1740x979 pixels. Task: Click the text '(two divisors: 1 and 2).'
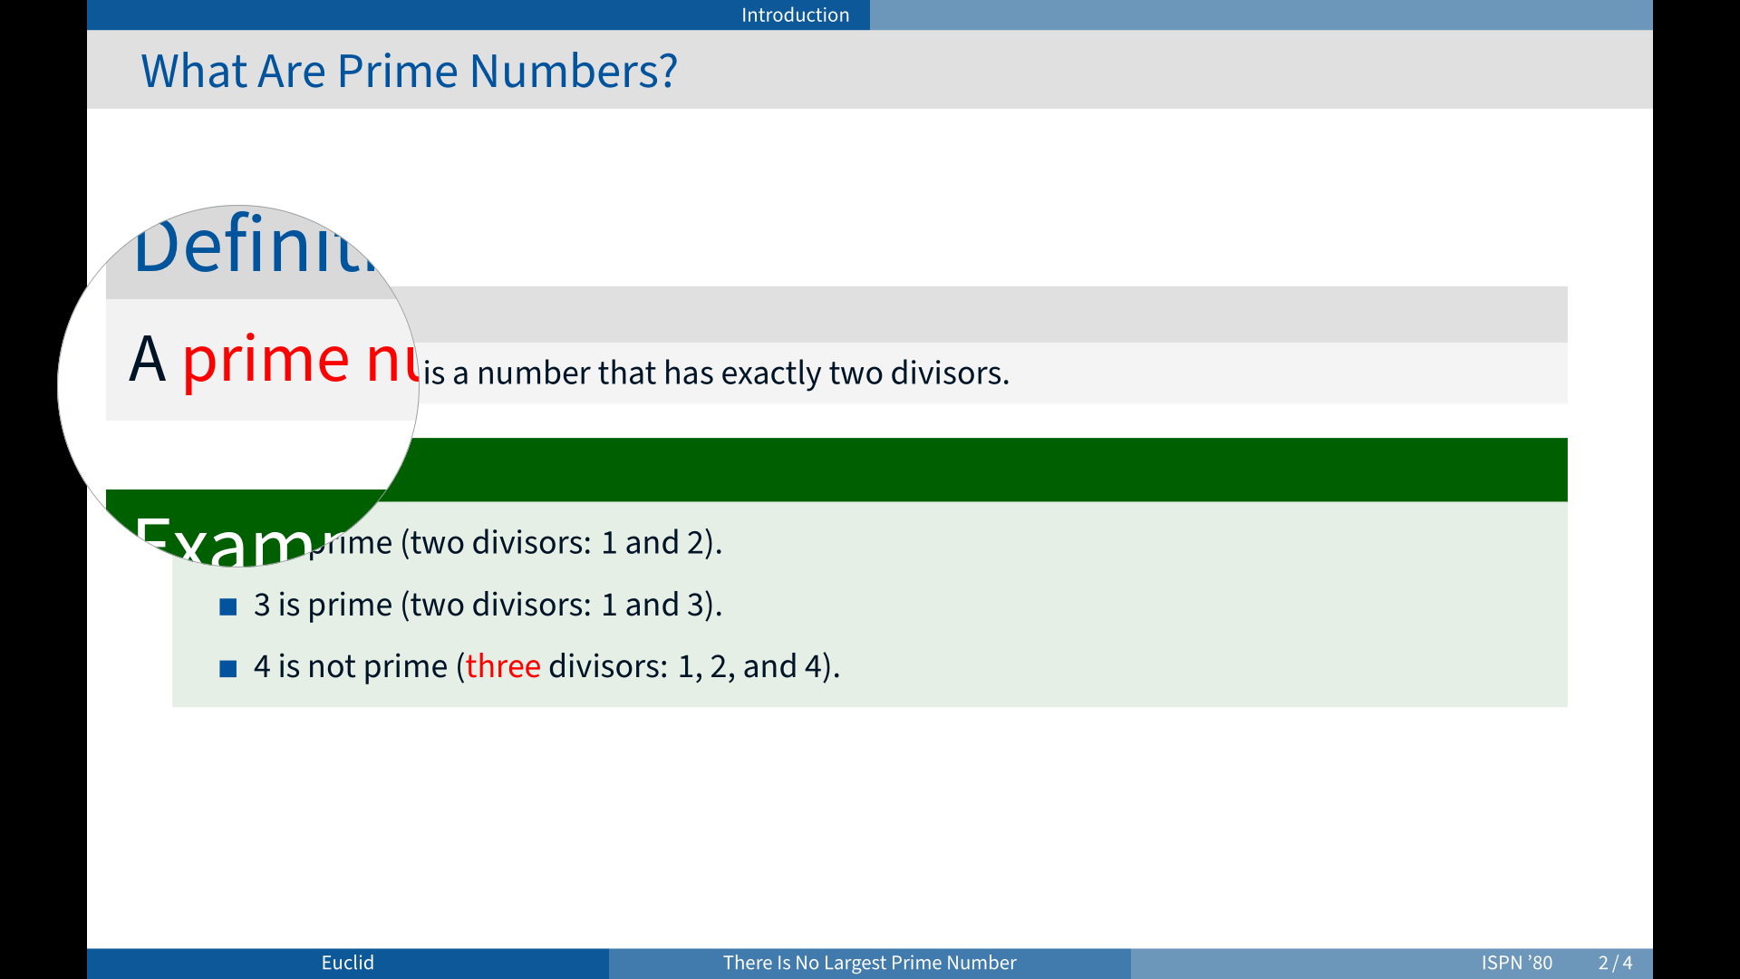coord(562,542)
